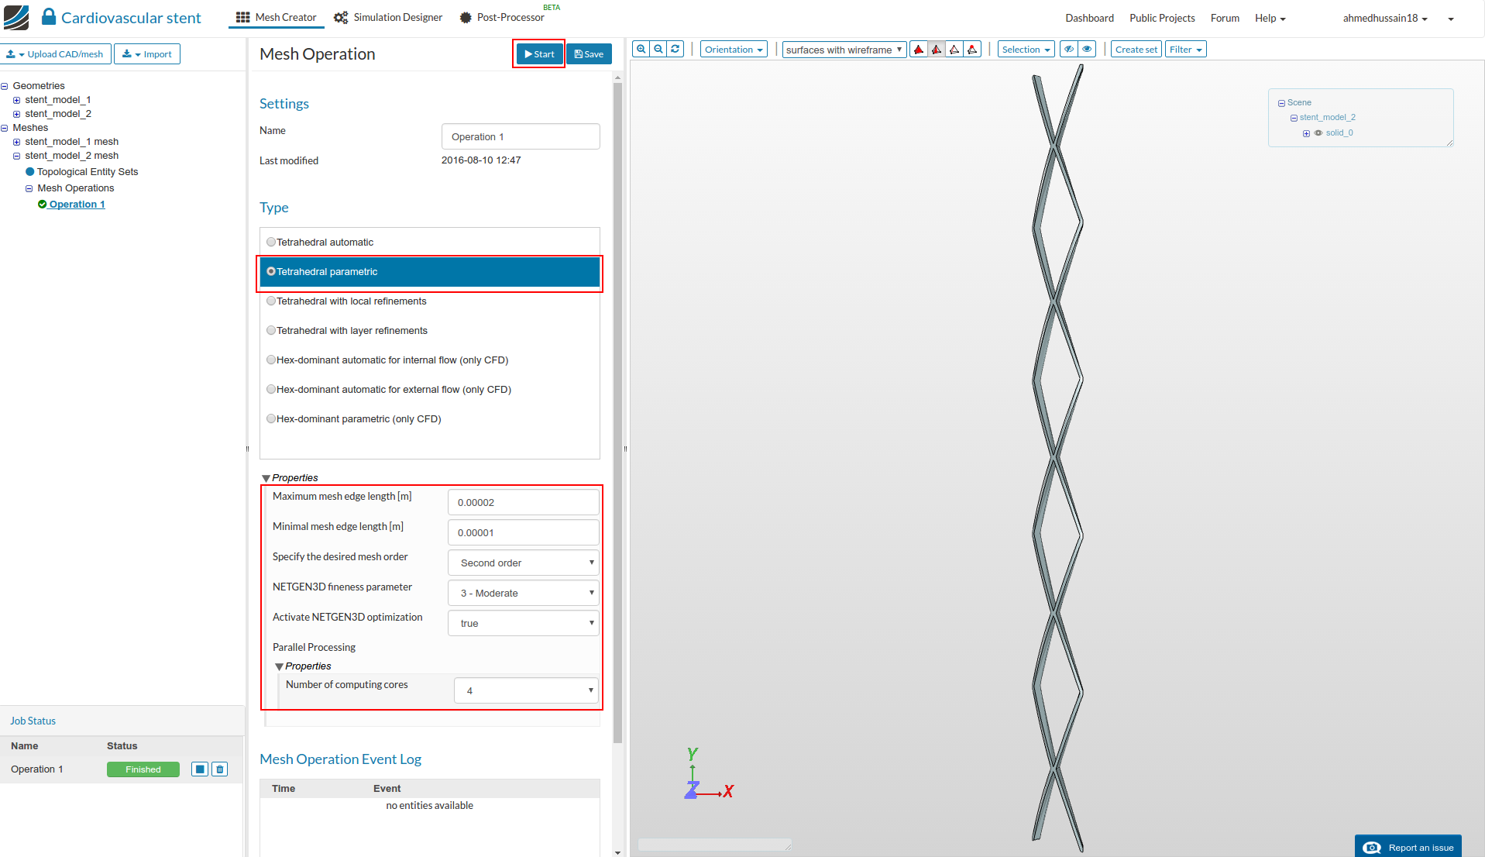This screenshot has height=857, width=1485.
Task: Open the Filter dropdown
Action: (x=1186, y=50)
